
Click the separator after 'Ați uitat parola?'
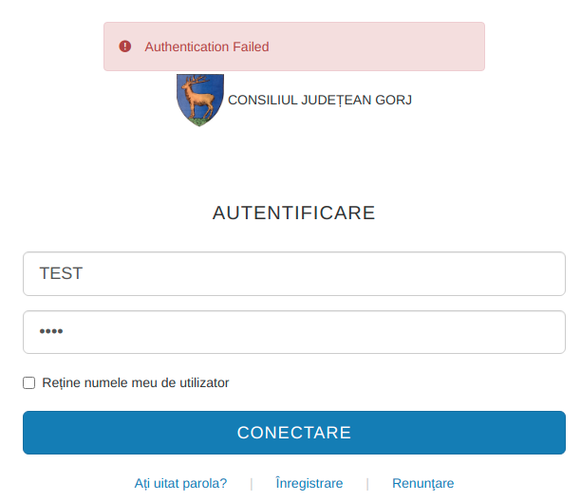point(252,484)
